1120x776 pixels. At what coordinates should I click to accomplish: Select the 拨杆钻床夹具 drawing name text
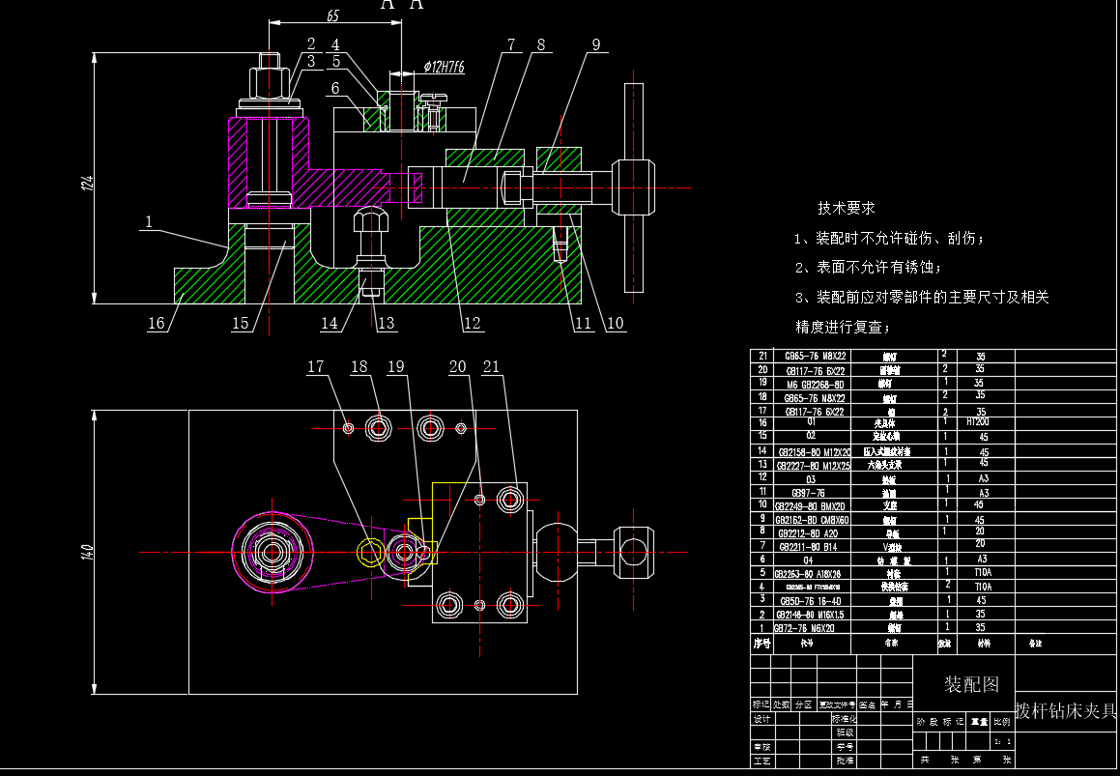1065,712
